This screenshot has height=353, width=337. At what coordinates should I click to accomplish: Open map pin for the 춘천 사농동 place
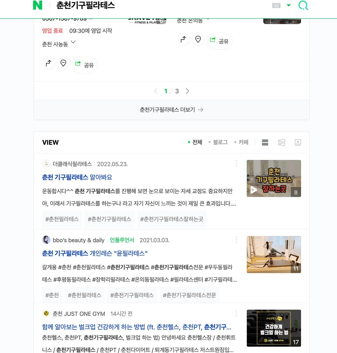click(x=63, y=63)
